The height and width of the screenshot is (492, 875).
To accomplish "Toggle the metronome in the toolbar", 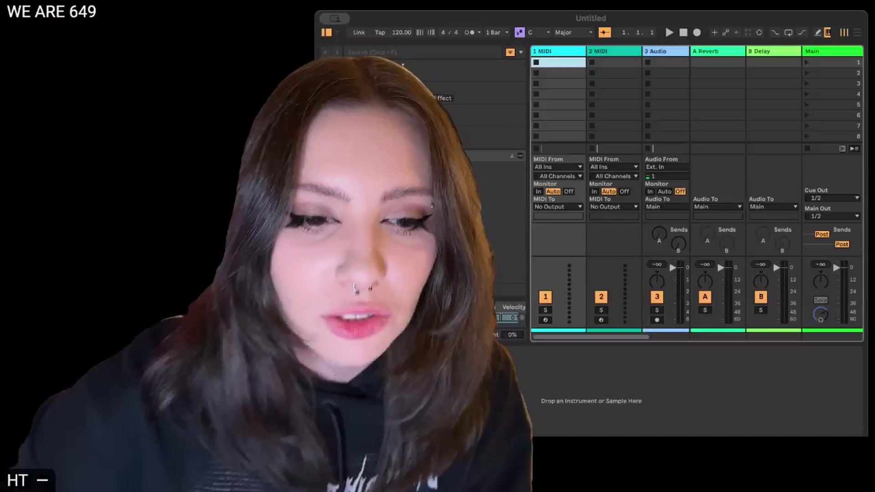I will pos(469,32).
